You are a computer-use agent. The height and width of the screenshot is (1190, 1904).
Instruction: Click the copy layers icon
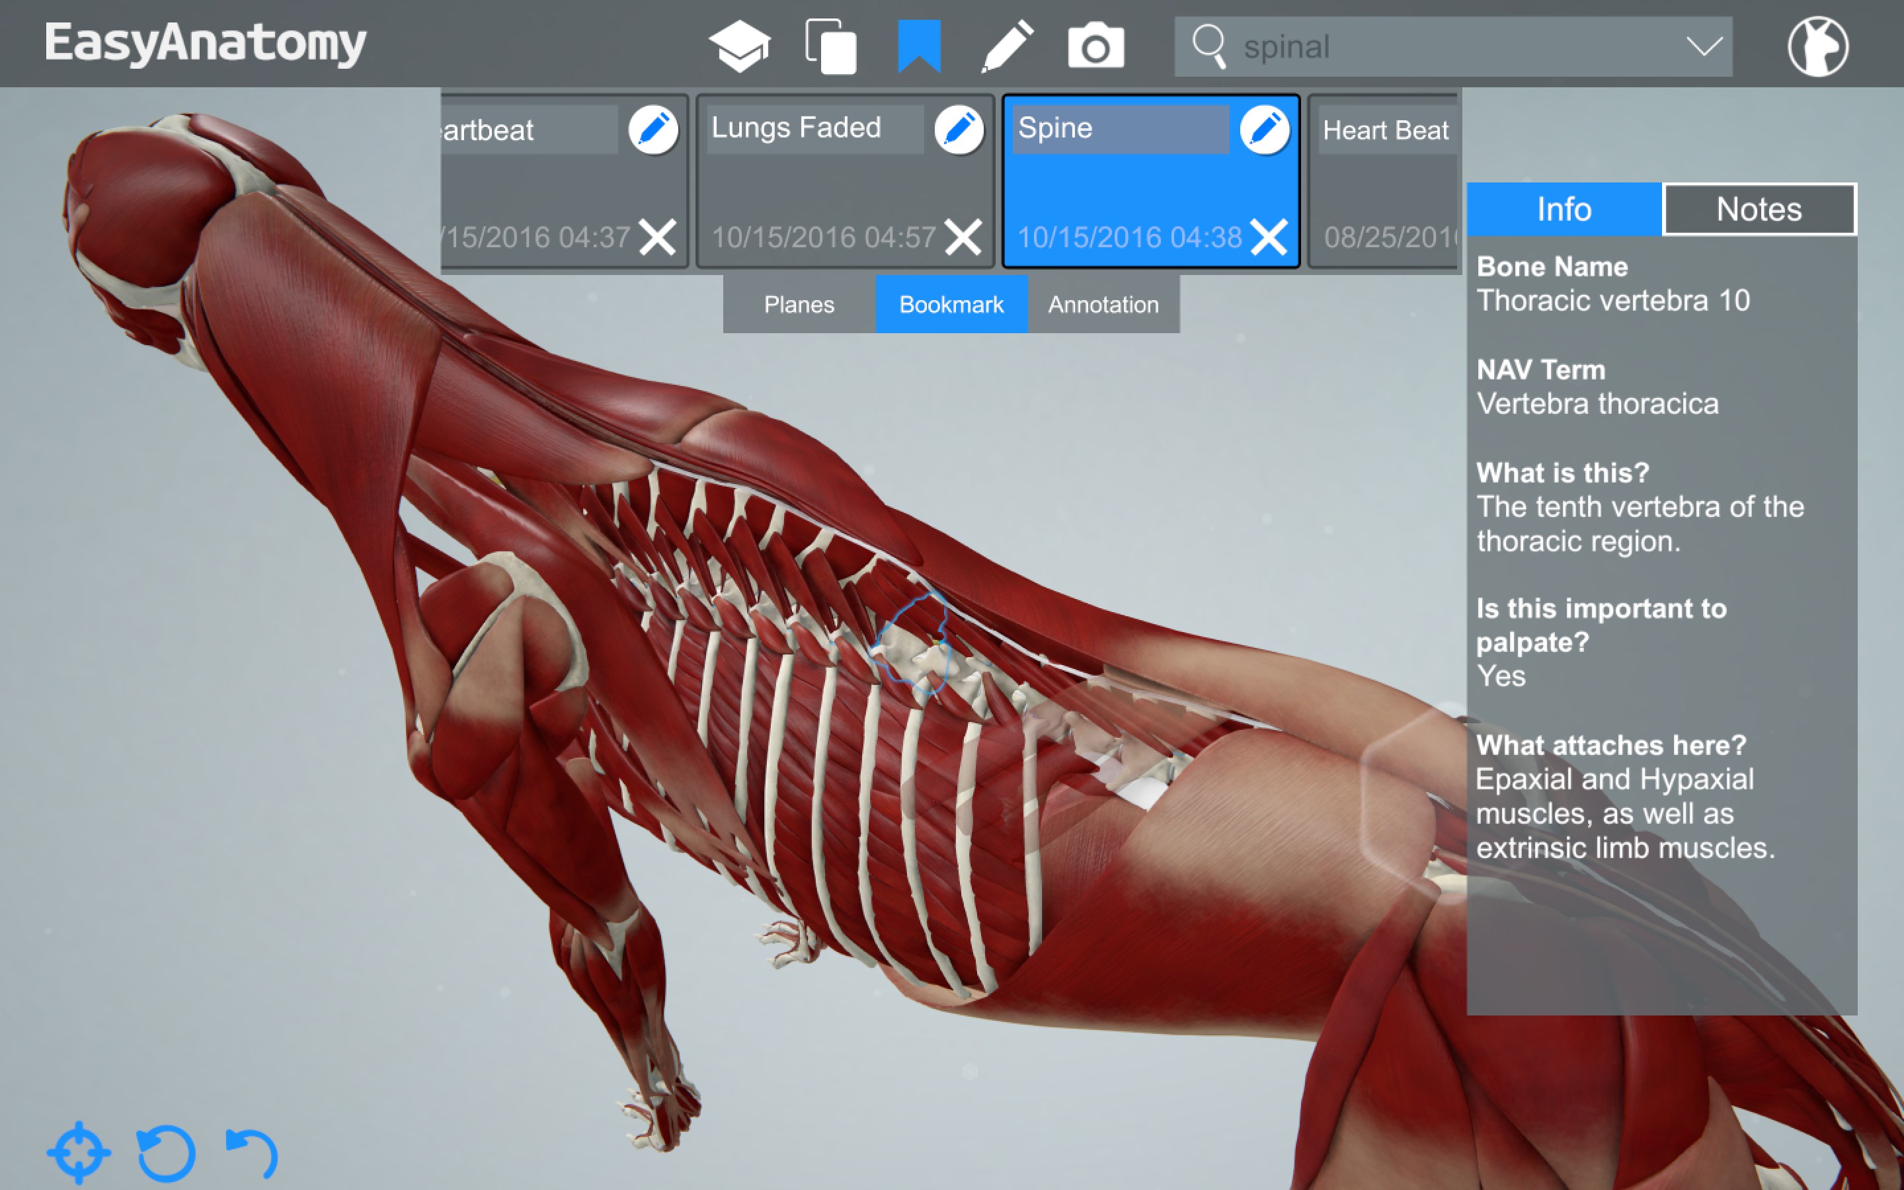[x=831, y=46]
